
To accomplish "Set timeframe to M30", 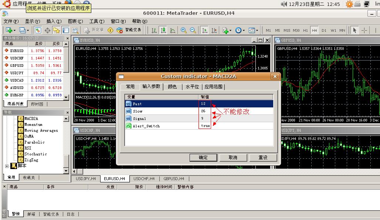I will tap(296, 31).
